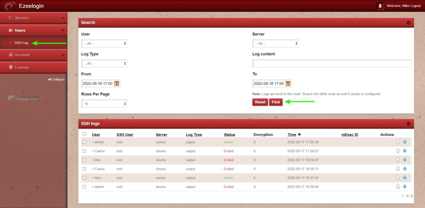Check the box for Ben centos row
This screenshot has height=208, width=425.
(x=84, y=178)
